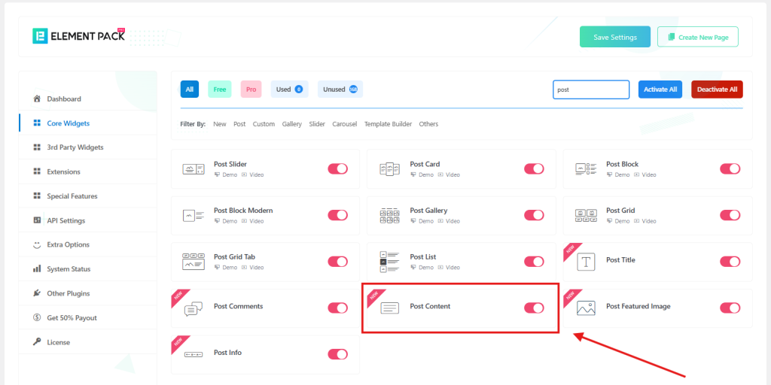This screenshot has height=385, width=771.
Task: Go to API Settings in sidebar
Action: pyautogui.click(x=66, y=220)
